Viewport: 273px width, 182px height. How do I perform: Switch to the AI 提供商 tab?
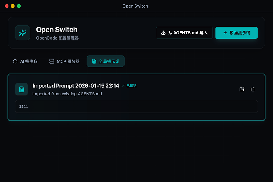point(25,61)
